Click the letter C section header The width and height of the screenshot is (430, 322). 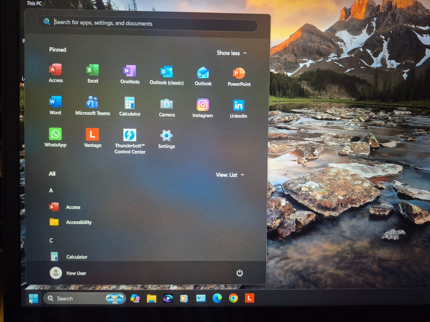[x=51, y=240]
